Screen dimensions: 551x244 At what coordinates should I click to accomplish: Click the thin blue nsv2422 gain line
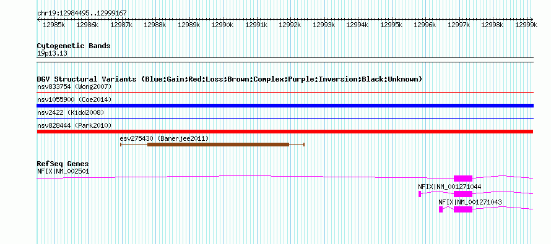[285, 119]
